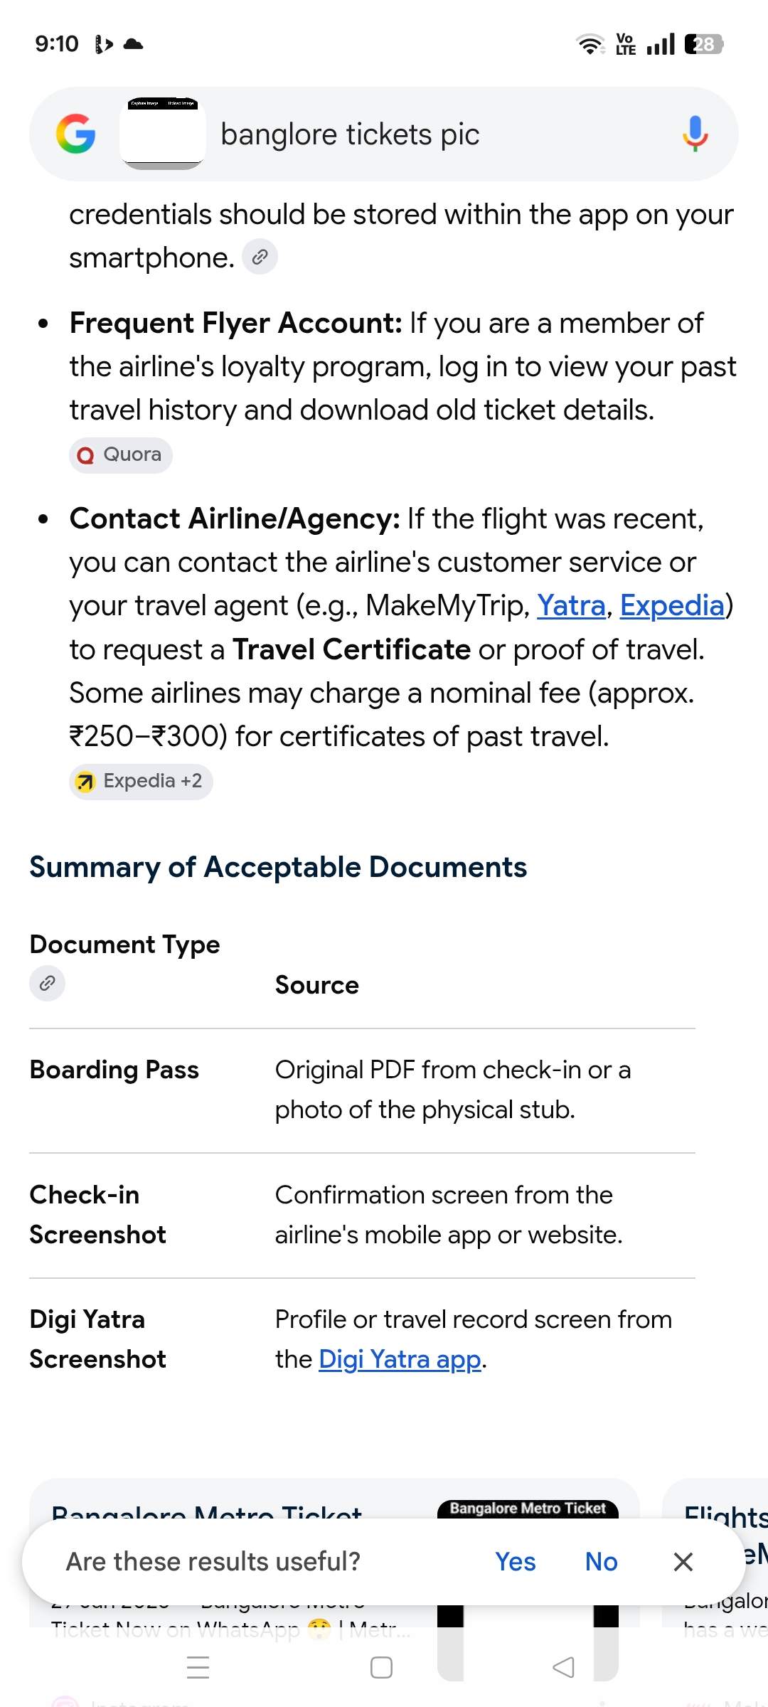Open the link icon after 'smartphone.'
This screenshot has width=768, height=1707.
click(260, 257)
